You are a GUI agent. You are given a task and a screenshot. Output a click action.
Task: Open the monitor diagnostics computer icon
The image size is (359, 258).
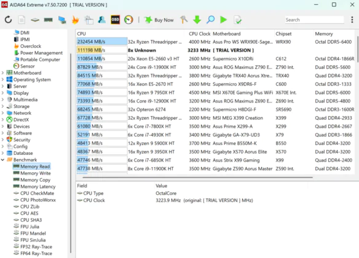pos(62,20)
